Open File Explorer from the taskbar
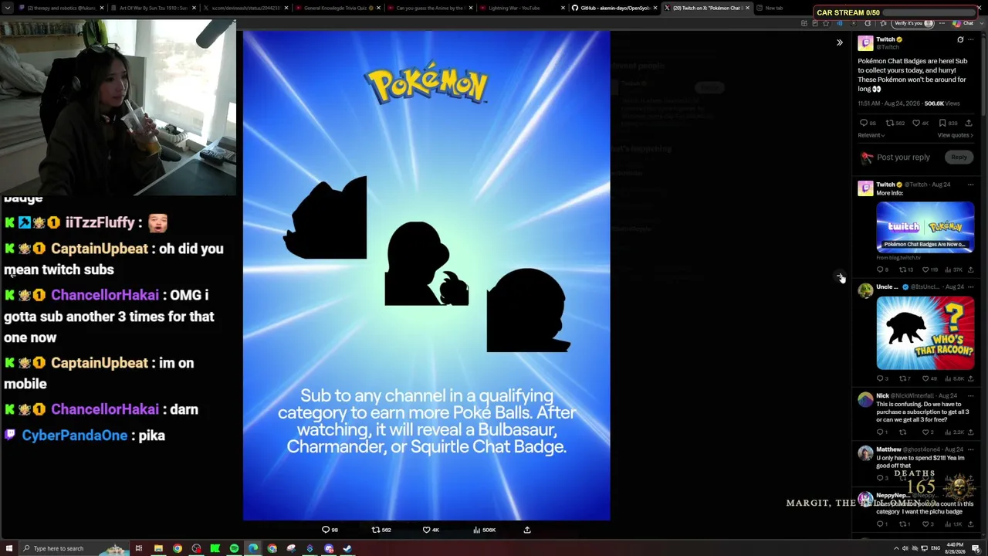988x556 pixels. [x=158, y=548]
